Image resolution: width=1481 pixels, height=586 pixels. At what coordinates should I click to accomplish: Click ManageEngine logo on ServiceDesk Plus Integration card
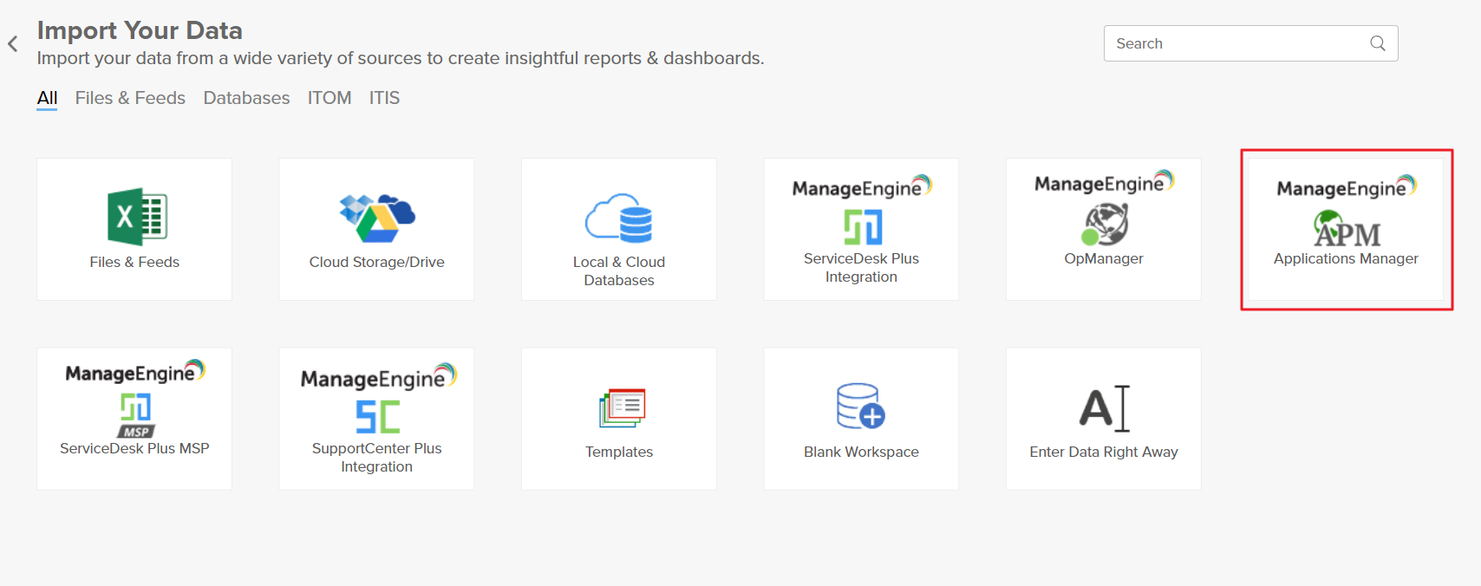(861, 187)
